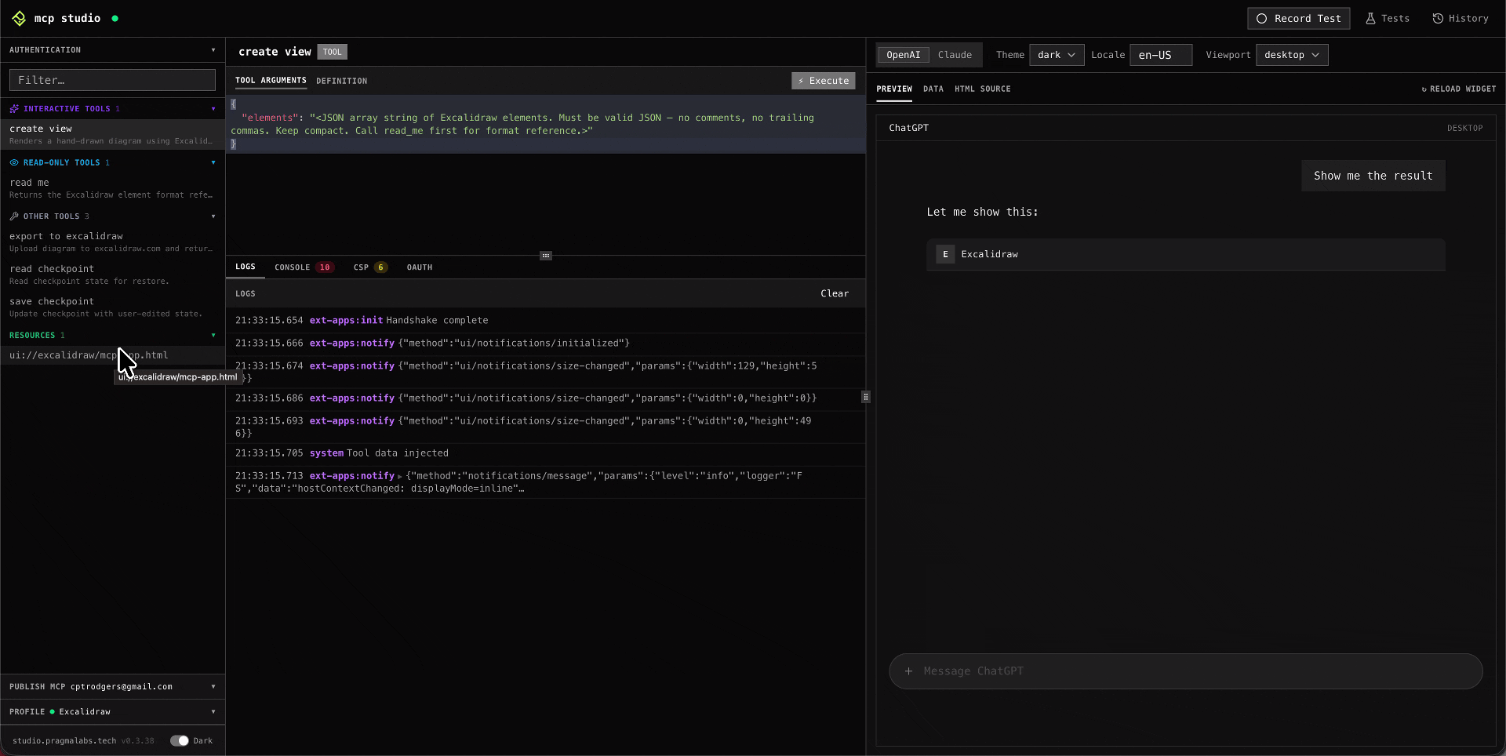Select the read me tool

click(x=113, y=188)
